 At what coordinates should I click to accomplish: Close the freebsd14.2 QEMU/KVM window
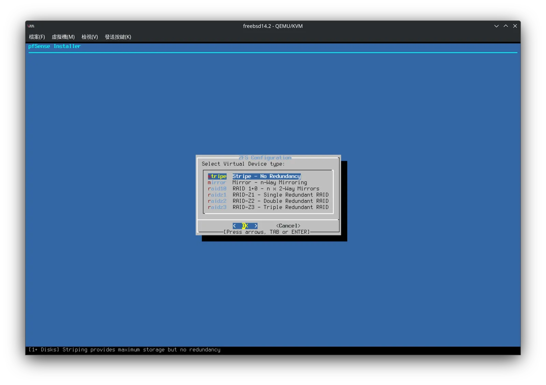[515, 26]
